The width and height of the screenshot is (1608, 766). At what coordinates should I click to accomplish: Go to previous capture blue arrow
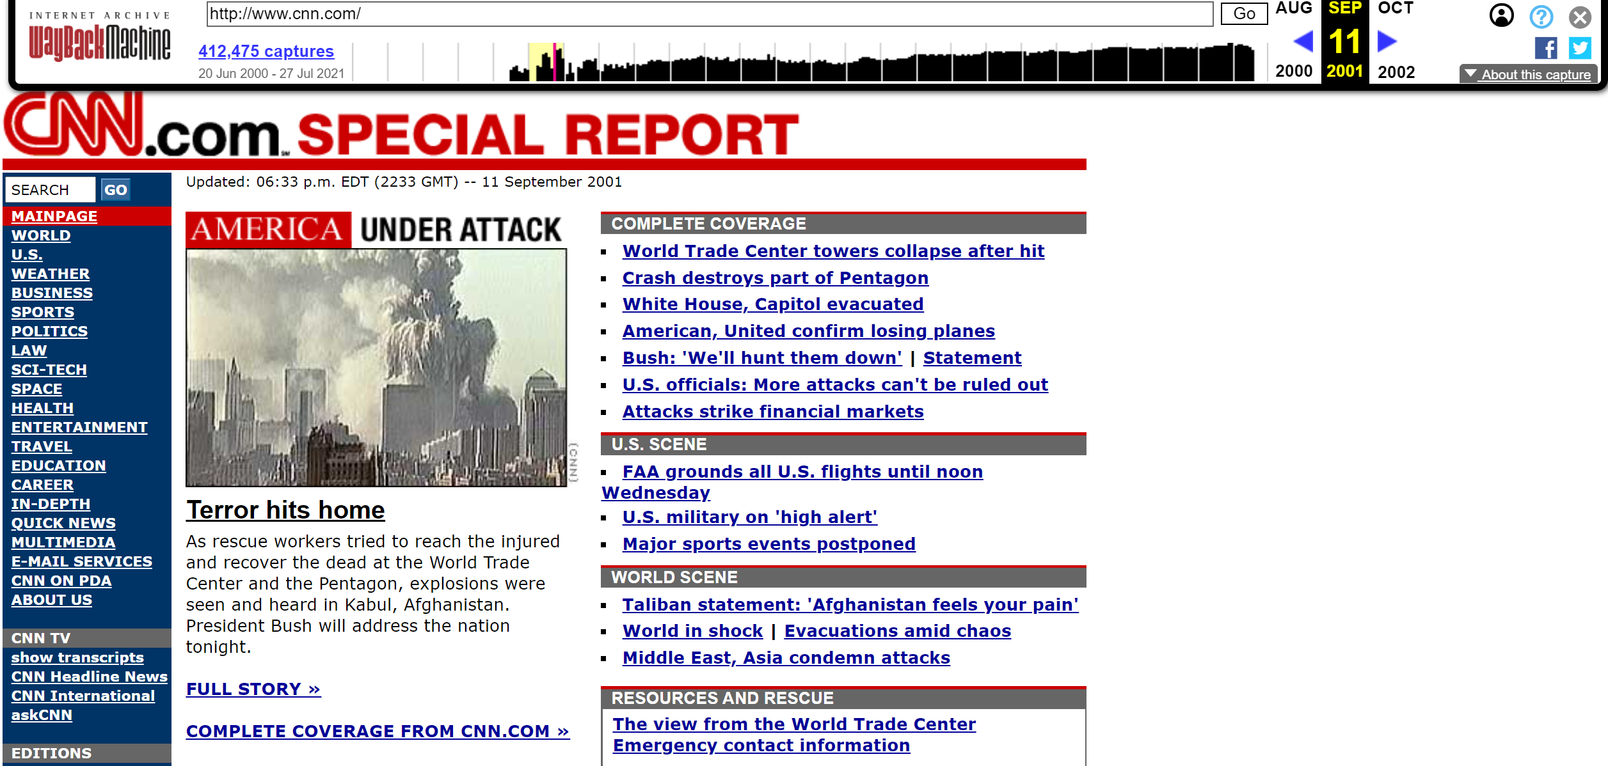[x=1303, y=42]
